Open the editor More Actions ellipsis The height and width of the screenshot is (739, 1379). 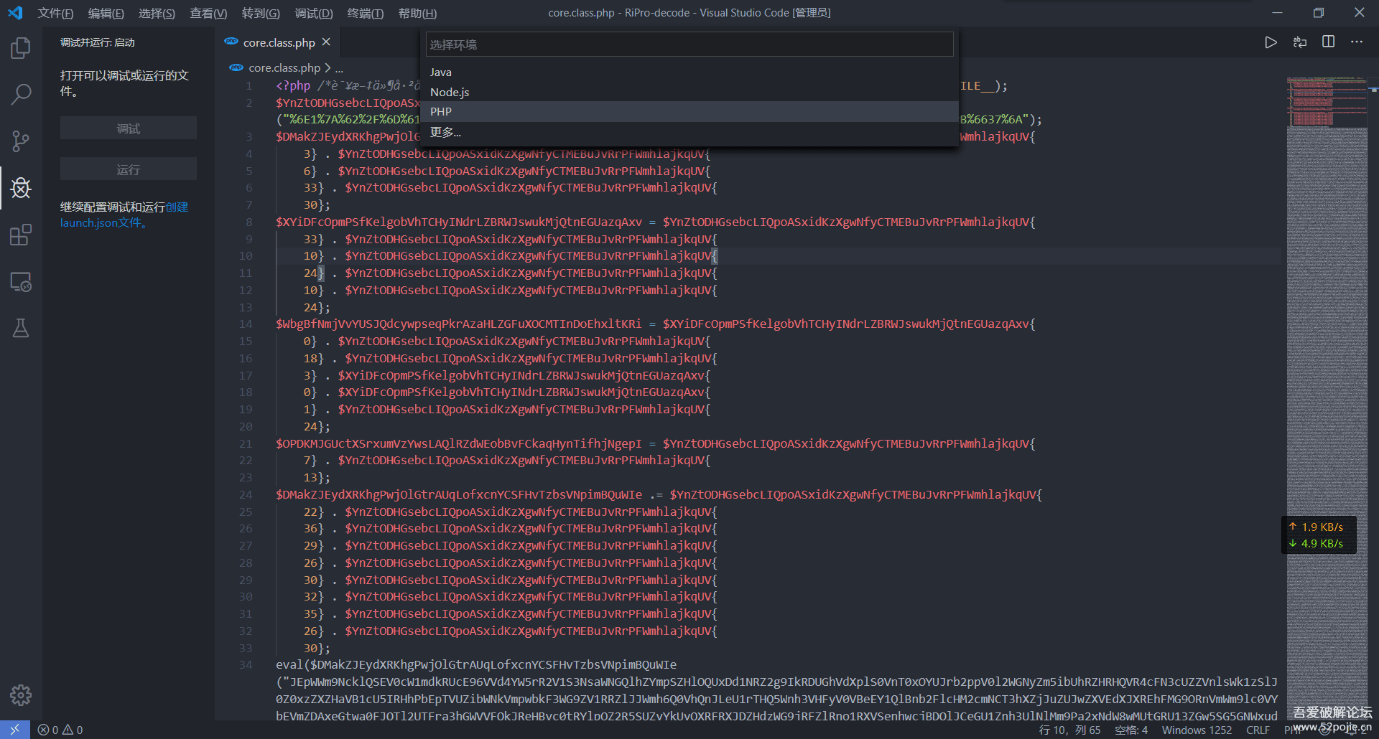(1356, 42)
